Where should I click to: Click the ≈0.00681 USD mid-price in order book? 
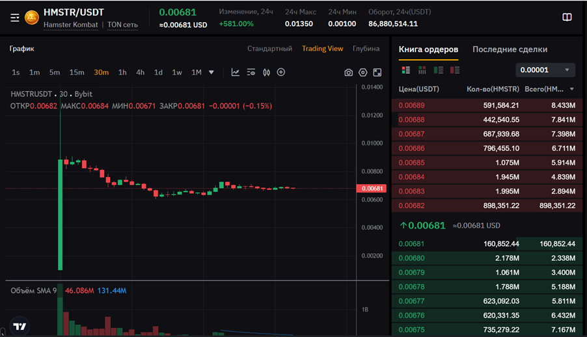click(476, 225)
